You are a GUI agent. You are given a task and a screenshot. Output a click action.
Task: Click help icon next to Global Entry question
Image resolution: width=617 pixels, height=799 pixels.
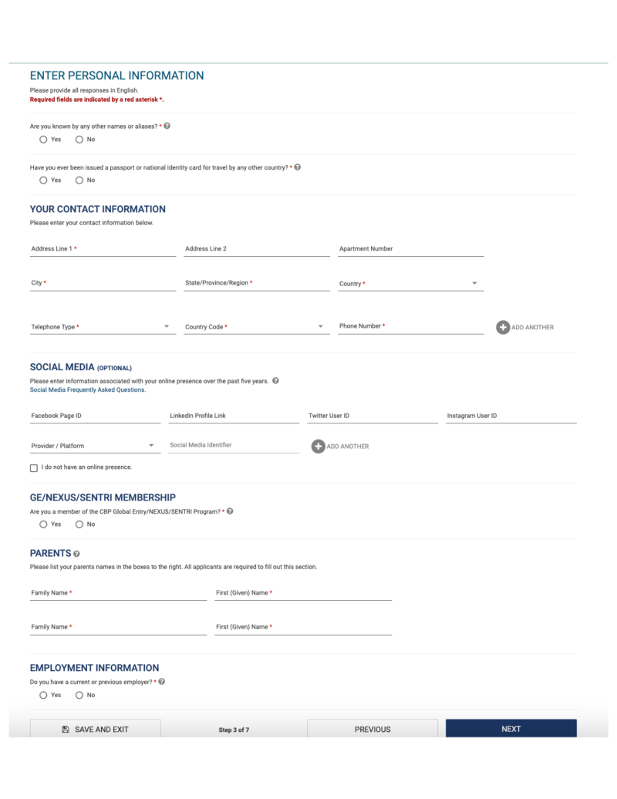[x=230, y=511]
